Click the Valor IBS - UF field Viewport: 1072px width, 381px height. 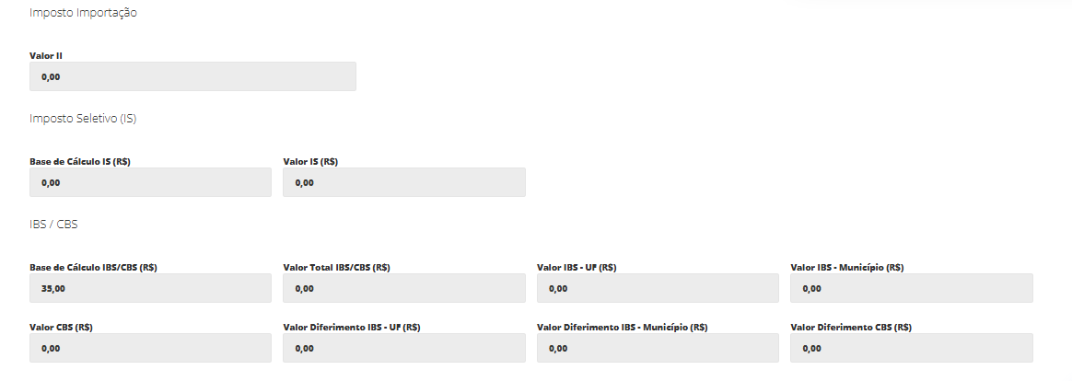point(658,288)
